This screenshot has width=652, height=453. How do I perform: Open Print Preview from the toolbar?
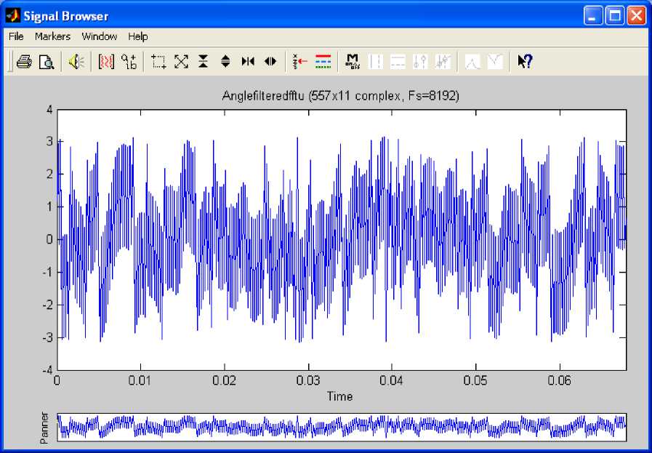click(46, 63)
